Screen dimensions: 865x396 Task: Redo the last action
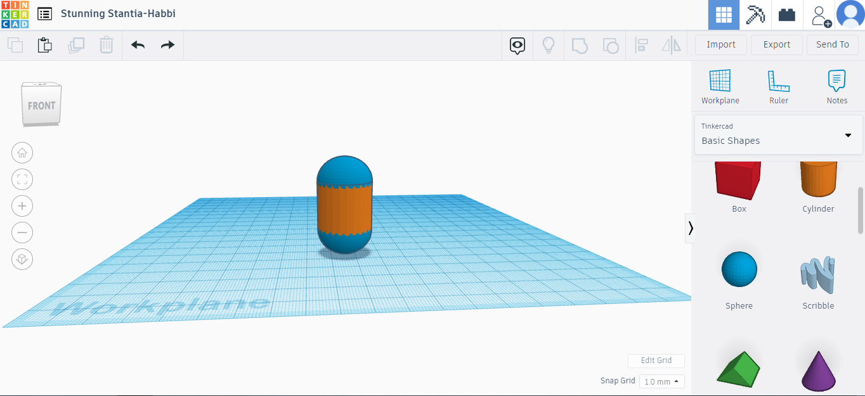click(x=167, y=45)
